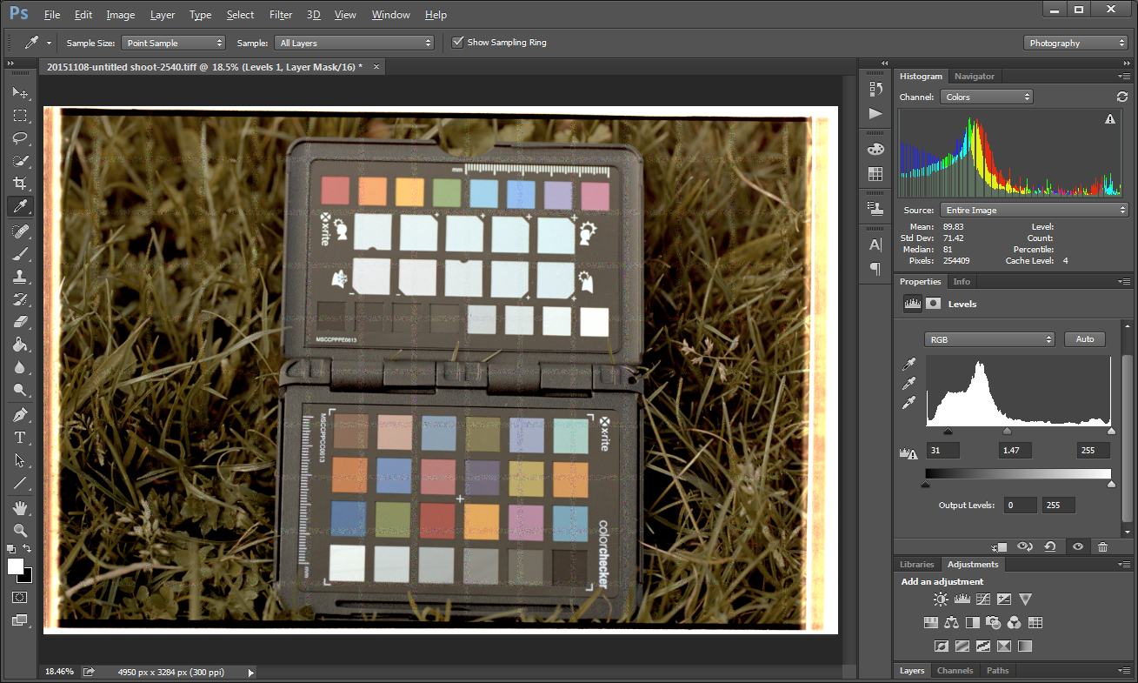Click the view previous state eye icon
The image size is (1138, 683).
tap(1025, 546)
